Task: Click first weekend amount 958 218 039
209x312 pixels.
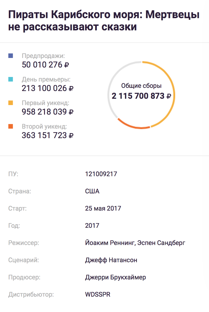Action: 48,112
